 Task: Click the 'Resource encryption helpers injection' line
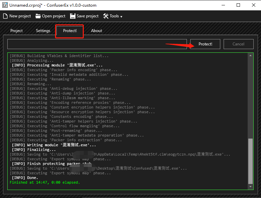tap(82, 112)
